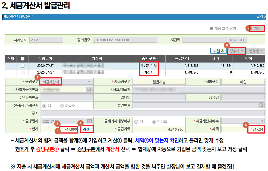
Task: Add a new row with 행추가 plus icon
Action: tap(236, 51)
